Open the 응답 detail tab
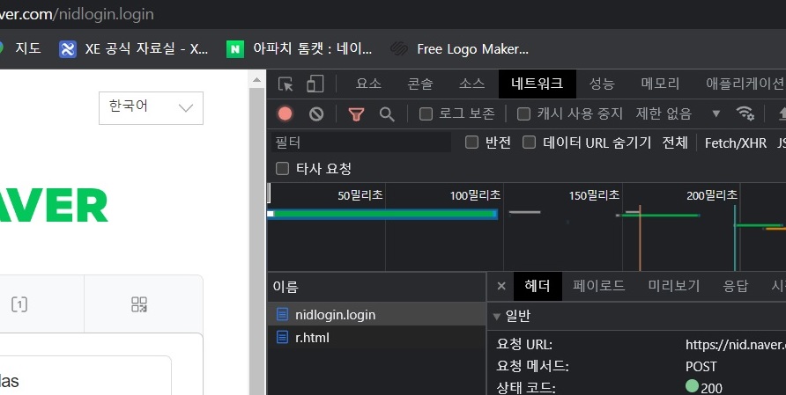This screenshot has height=395, width=786. (736, 286)
